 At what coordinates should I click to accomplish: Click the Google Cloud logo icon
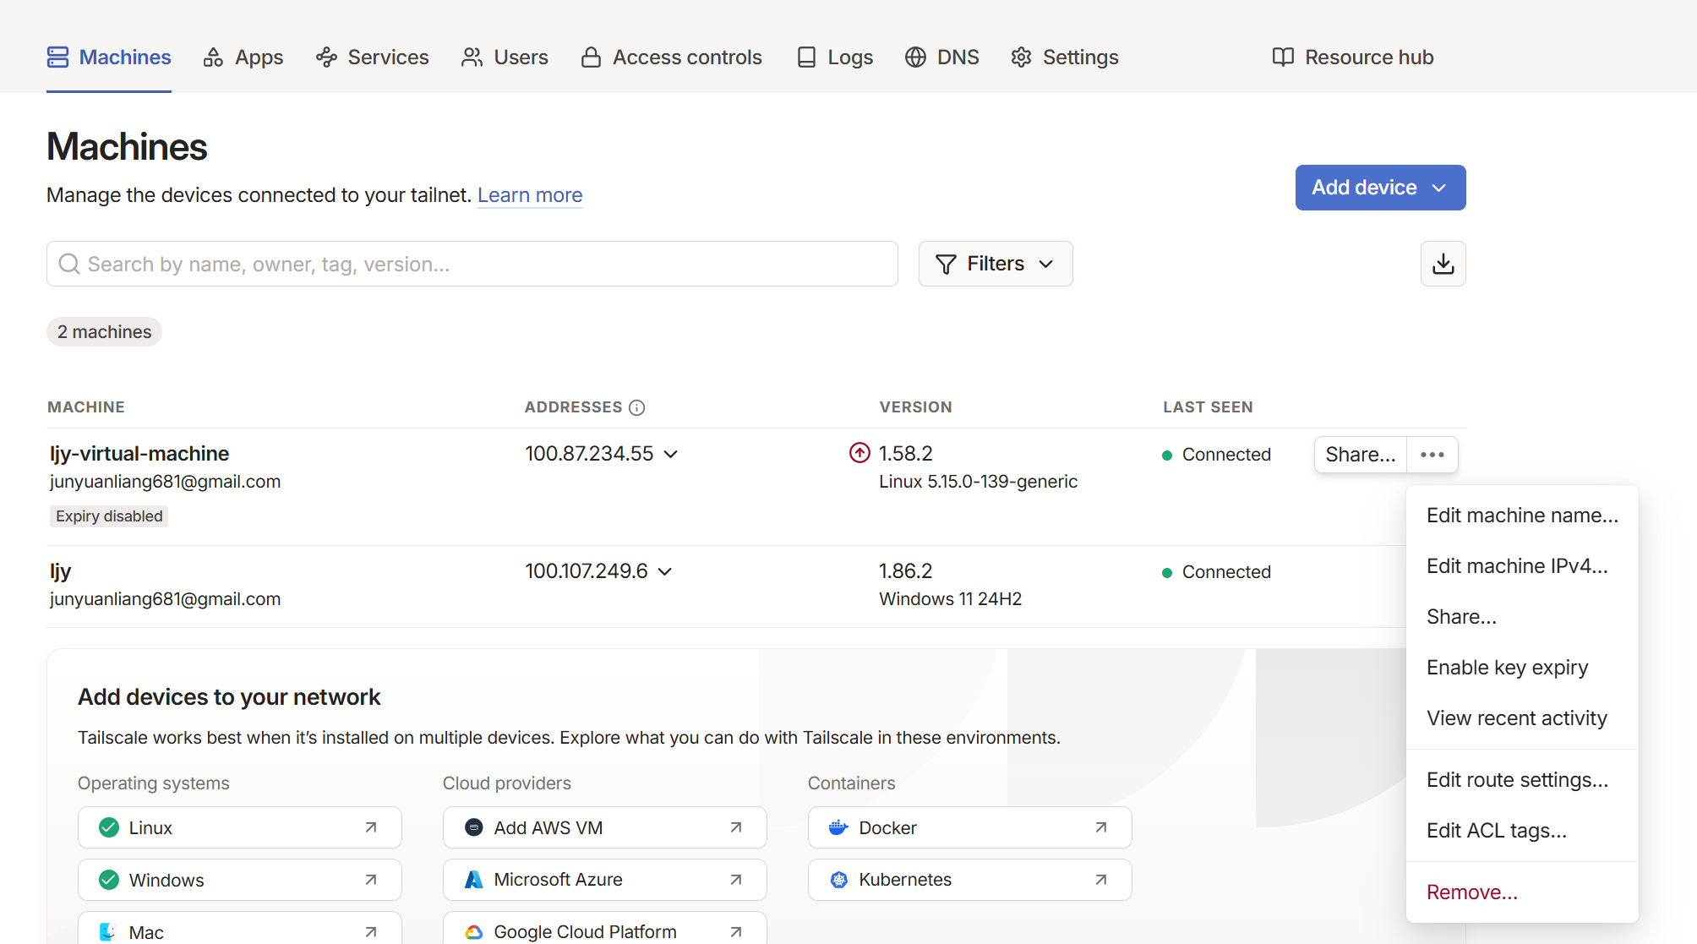pyautogui.click(x=474, y=932)
